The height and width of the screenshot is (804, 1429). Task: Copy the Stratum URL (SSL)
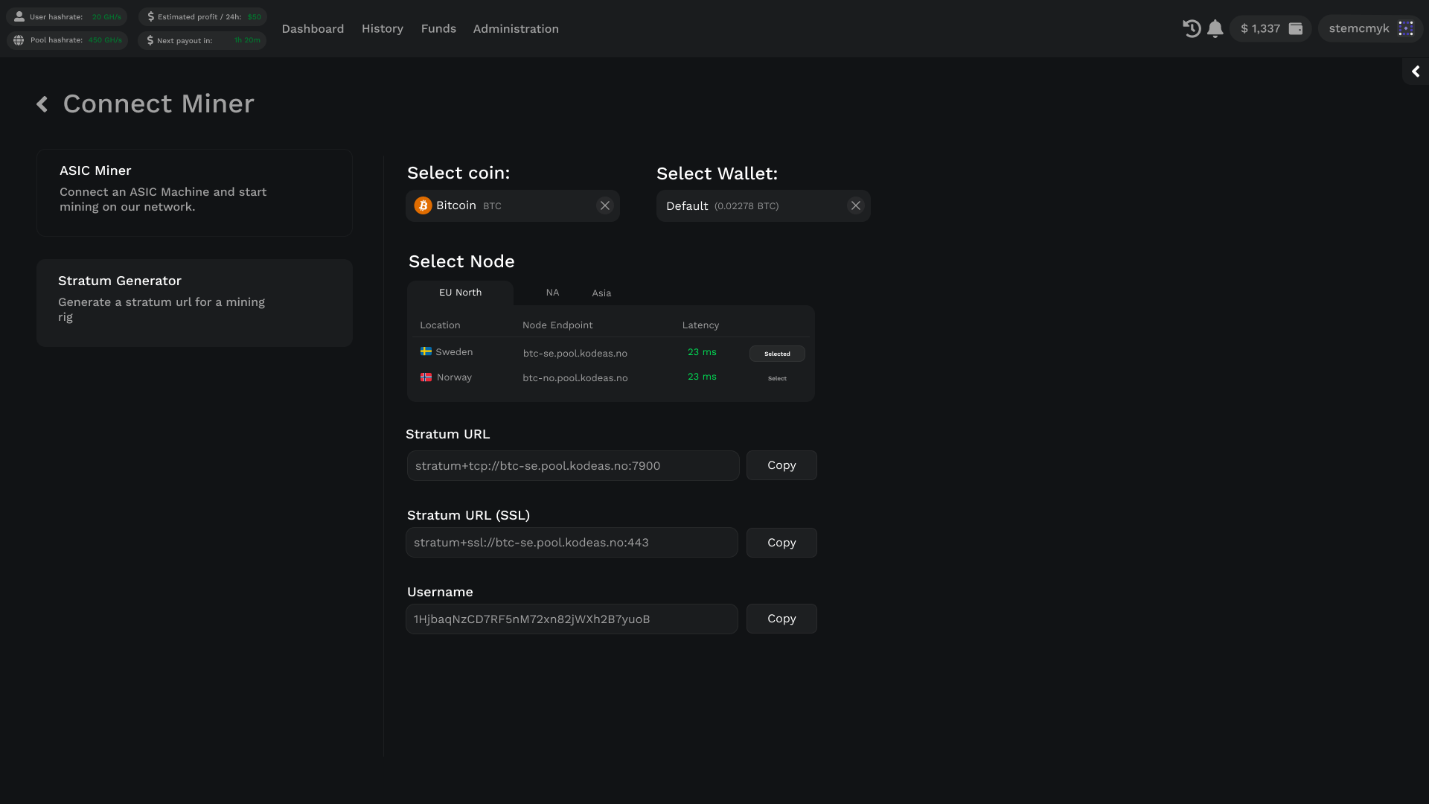click(781, 543)
